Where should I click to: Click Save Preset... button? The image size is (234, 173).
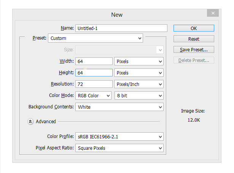pyautogui.click(x=194, y=49)
